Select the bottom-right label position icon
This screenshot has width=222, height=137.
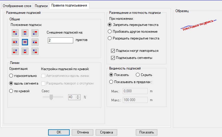click(35, 51)
